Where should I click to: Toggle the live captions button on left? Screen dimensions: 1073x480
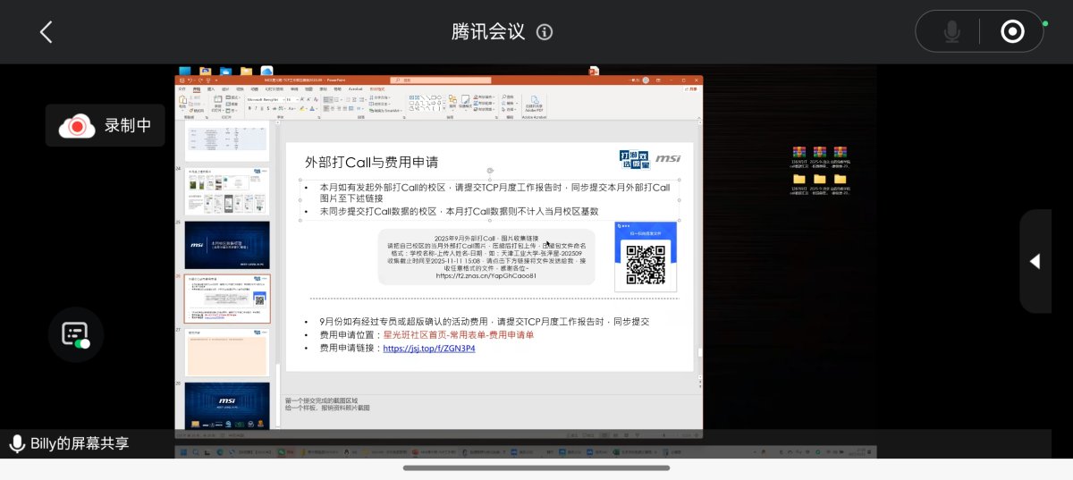(x=75, y=334)
